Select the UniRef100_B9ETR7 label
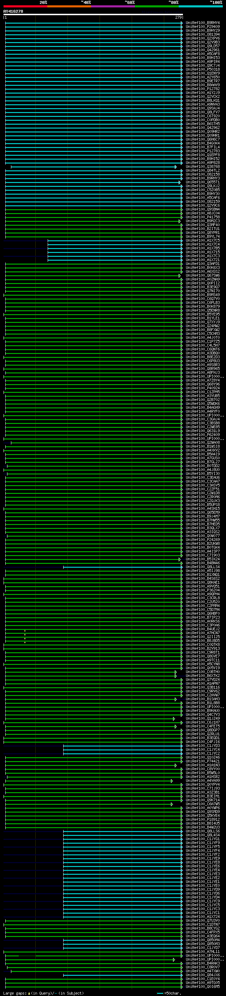 pos(203,81)
